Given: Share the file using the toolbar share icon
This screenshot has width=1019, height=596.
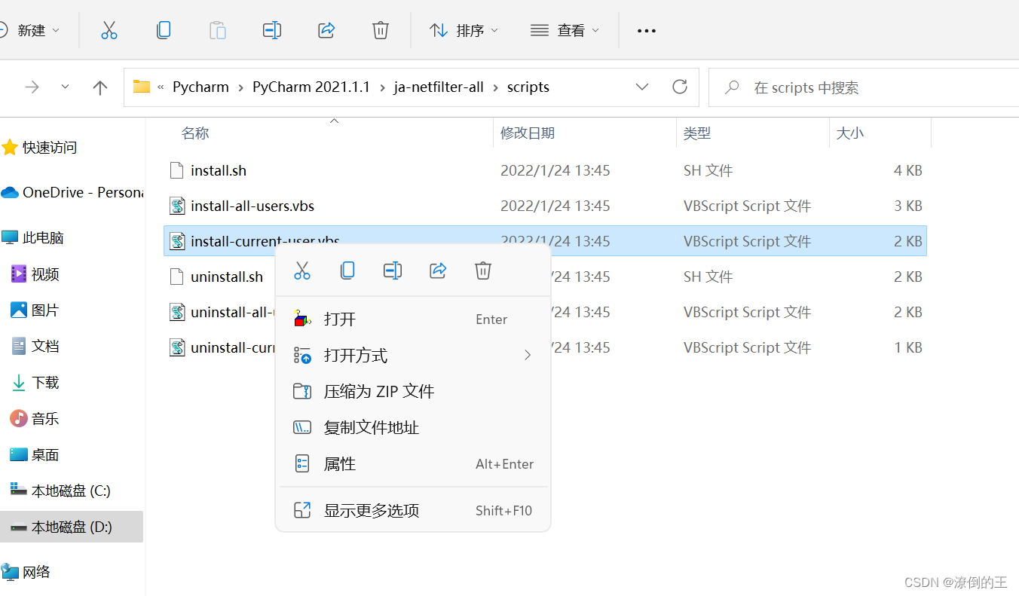Looking at the screenshot, I should pyautogui.click(x=326, y=30).
